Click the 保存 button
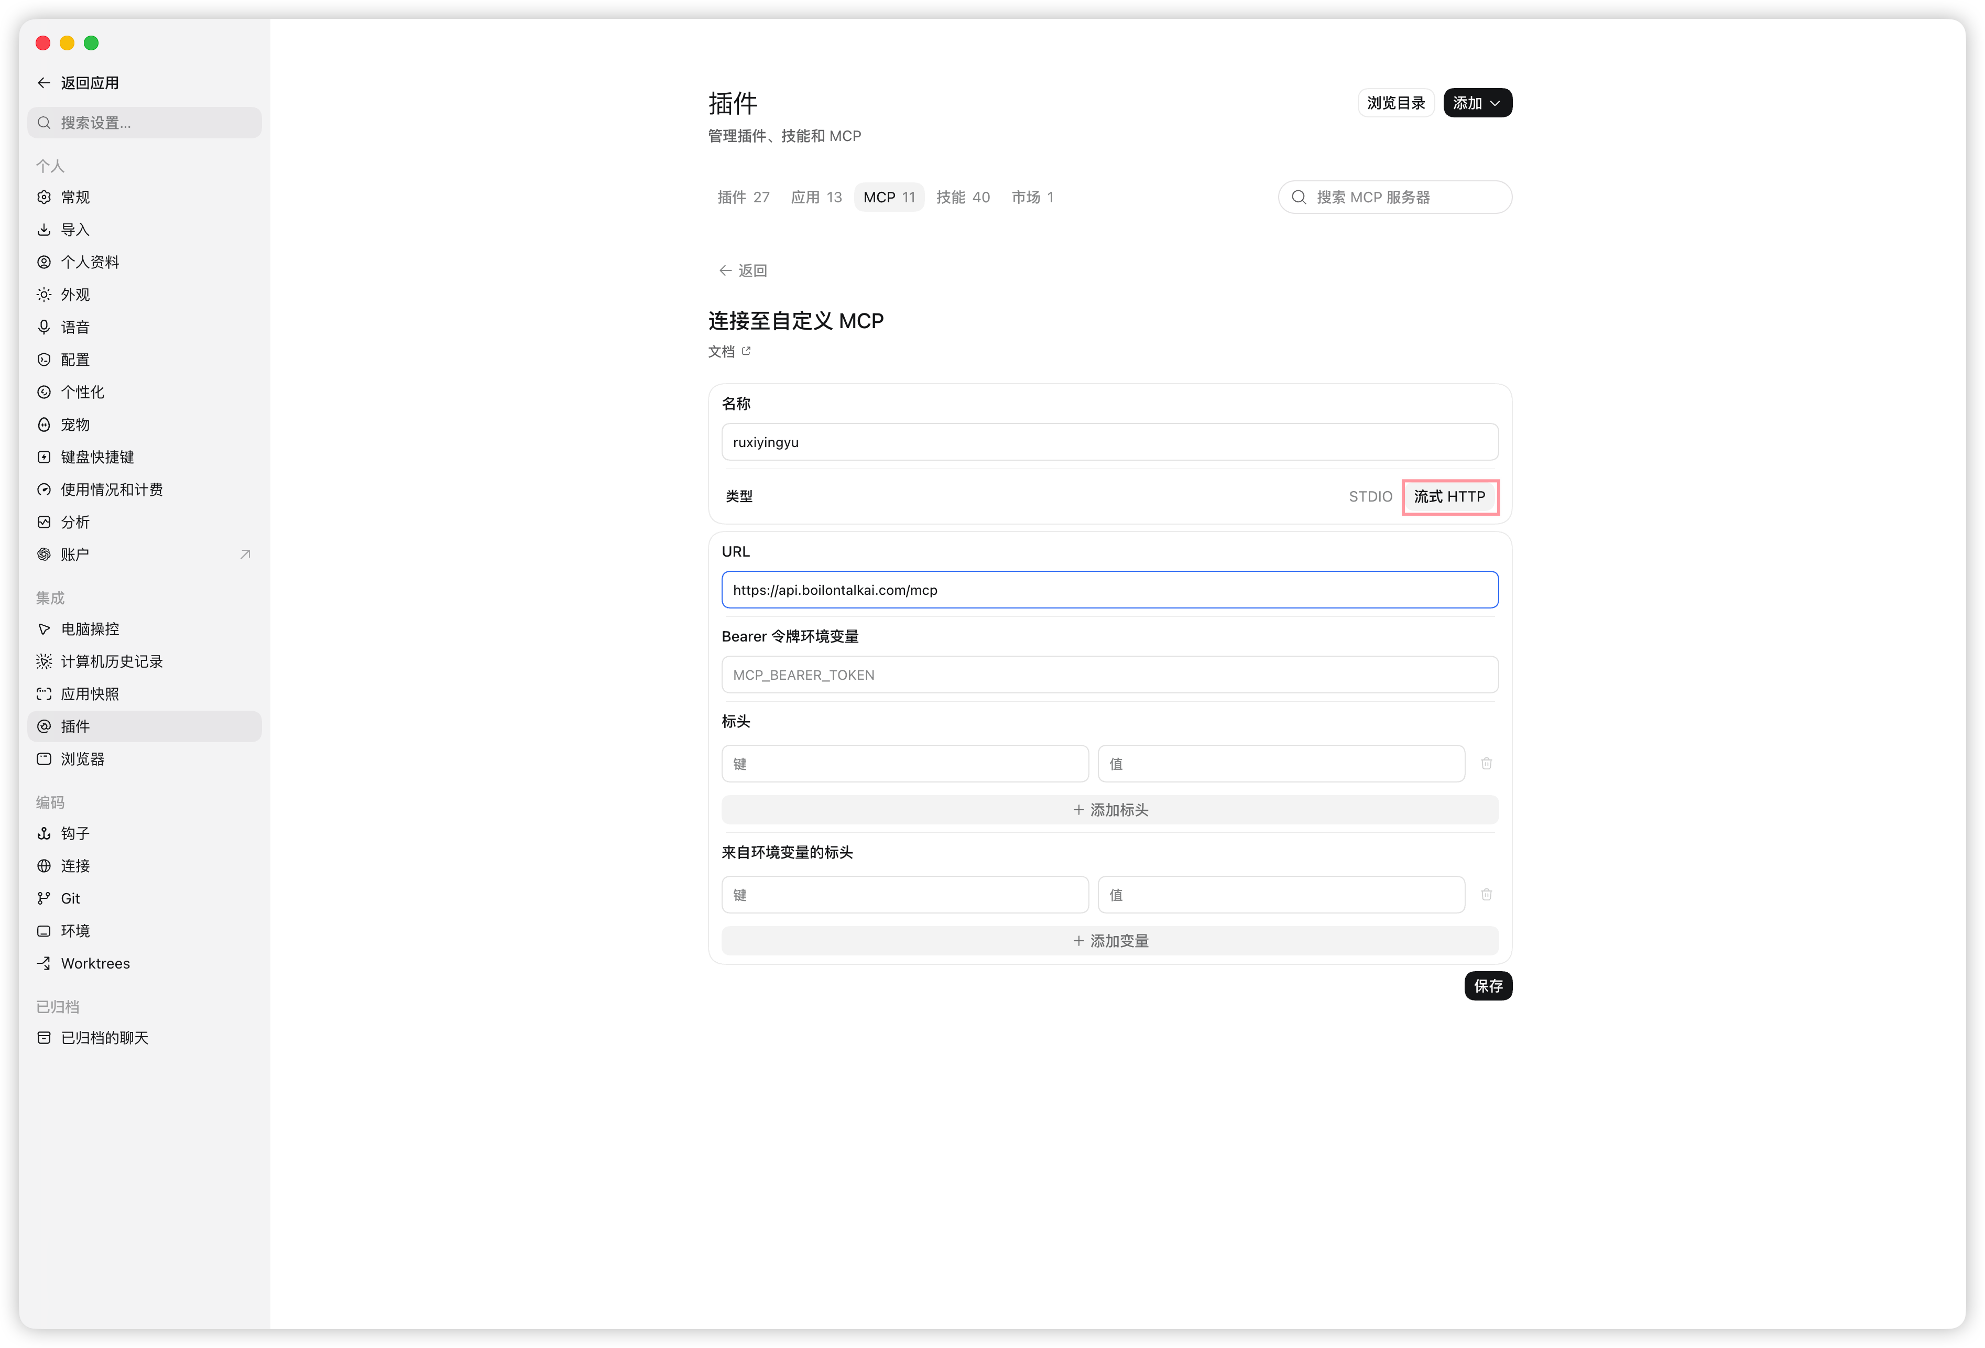 tap(1487, 986)
